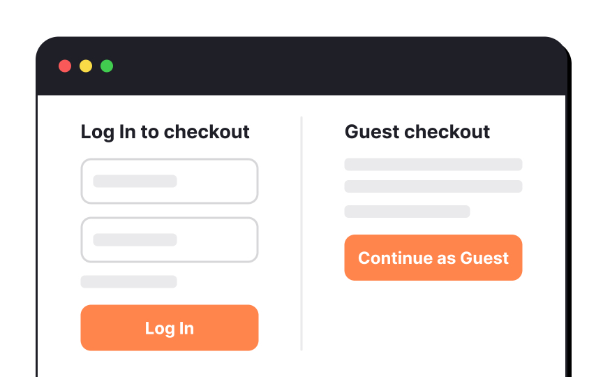
Task: Click the gray placeholder inside the bottom field
Action: [135, 239]
